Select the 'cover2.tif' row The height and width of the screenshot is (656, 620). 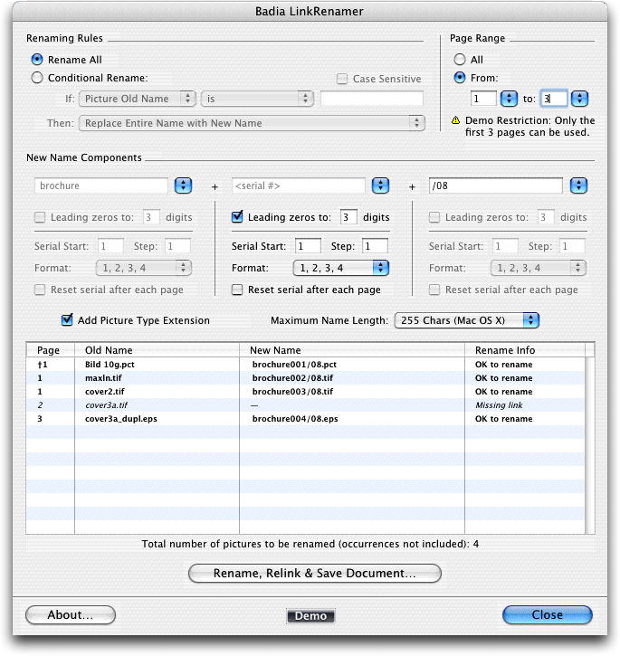point(306,392)
